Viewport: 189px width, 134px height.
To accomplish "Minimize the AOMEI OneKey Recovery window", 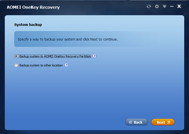I will 172,6.
